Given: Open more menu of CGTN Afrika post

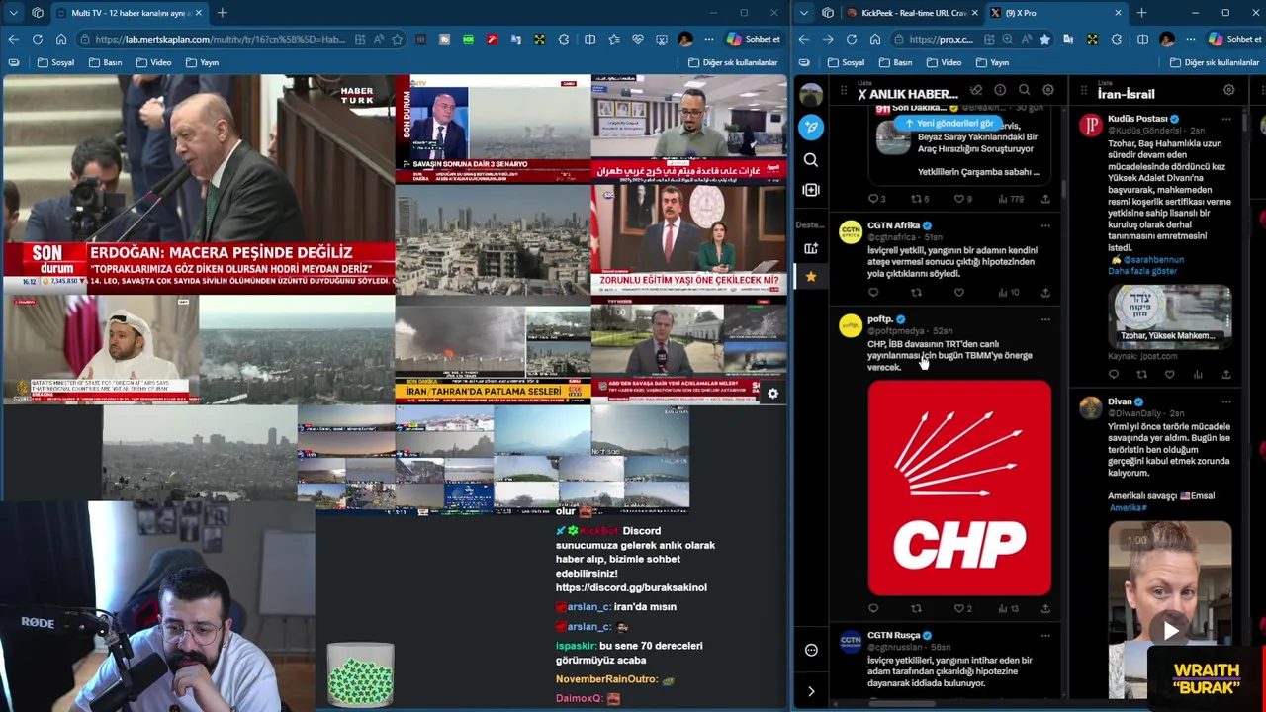Looking at the screenshot, I should 1045,225.
